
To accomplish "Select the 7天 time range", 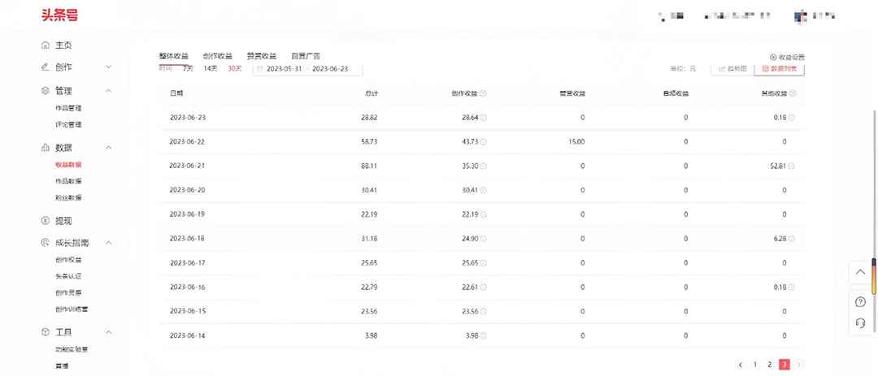I will 188,68.
